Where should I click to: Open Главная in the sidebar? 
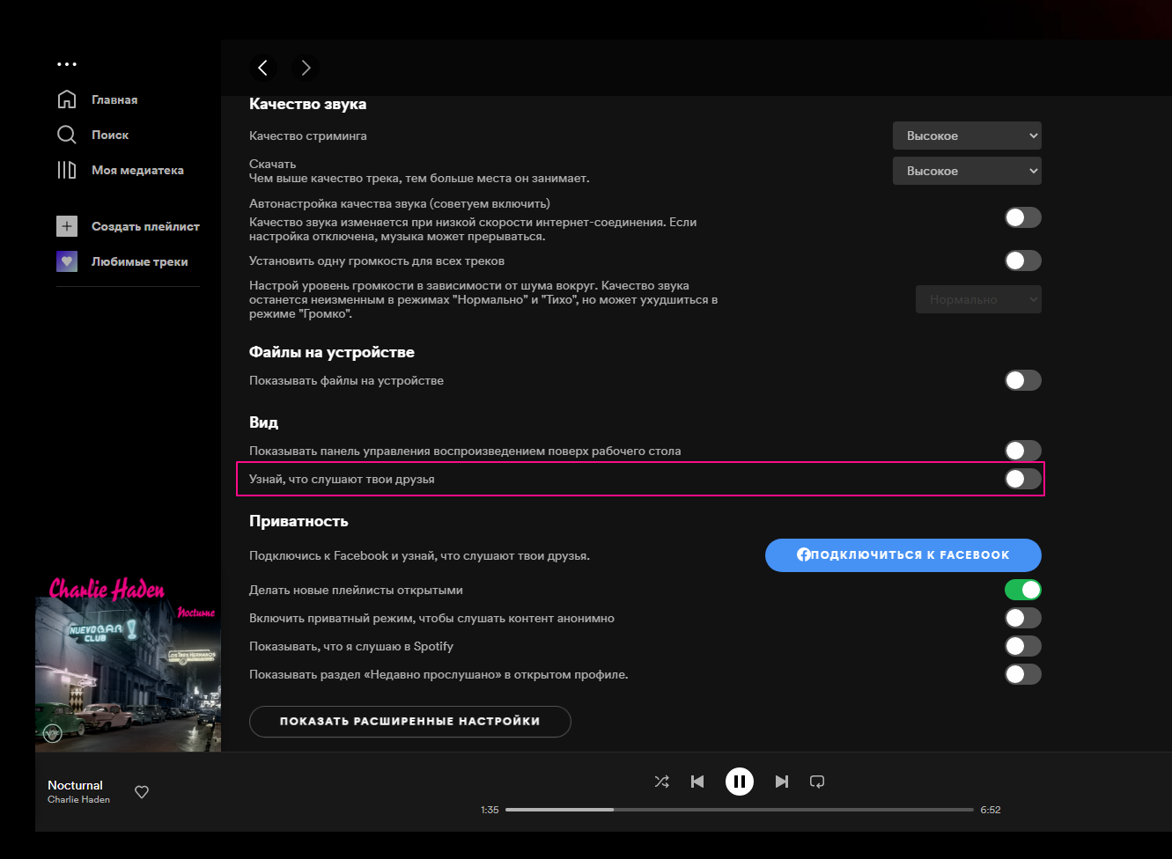(x=114, y=99)
